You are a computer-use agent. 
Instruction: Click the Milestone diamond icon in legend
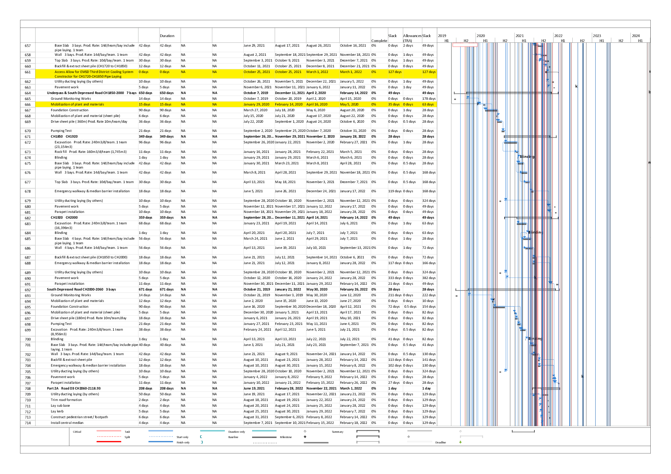(305, 437)
